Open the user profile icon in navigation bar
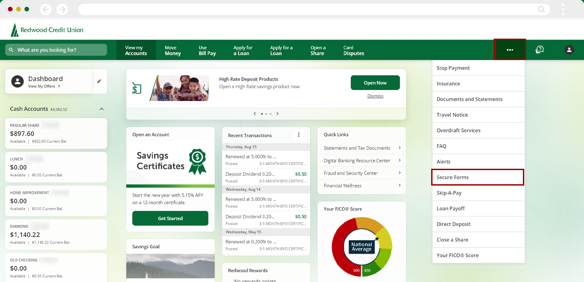Image resolution: width=584 pixels, height=282 pixels. click(569, 50)
